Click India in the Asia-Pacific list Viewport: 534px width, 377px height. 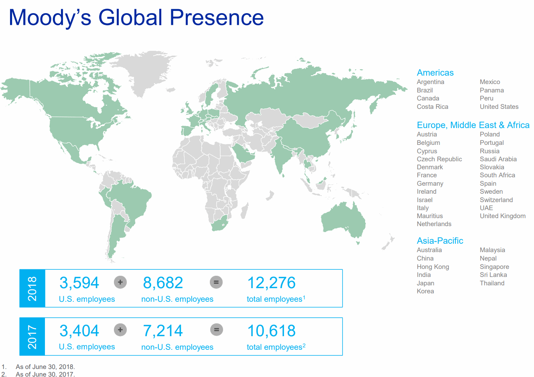[424, 275]
